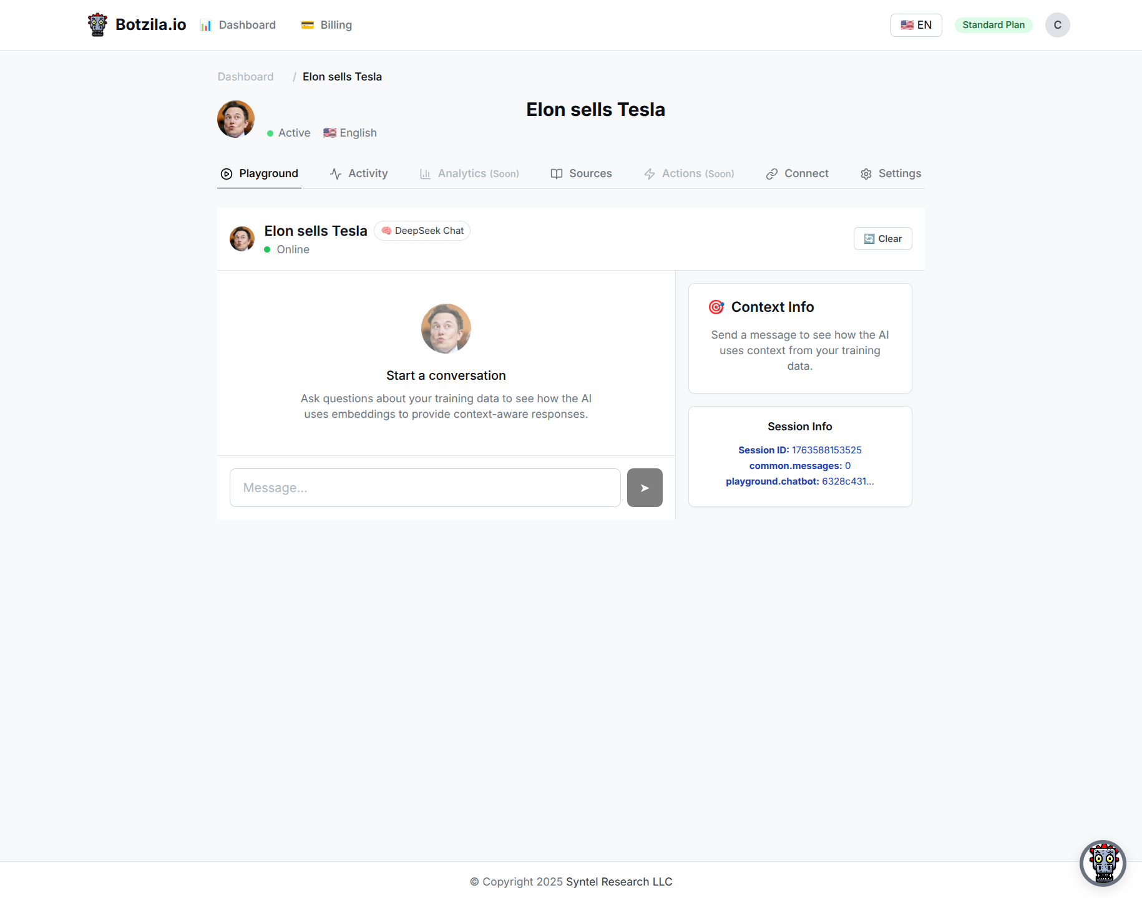Open the Standard Plan badge
This screenshot has width=1142, height=903.
tap(993, 25)
